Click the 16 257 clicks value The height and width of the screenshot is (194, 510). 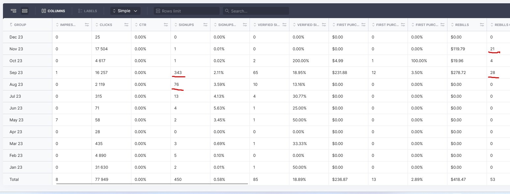(101, 73)
